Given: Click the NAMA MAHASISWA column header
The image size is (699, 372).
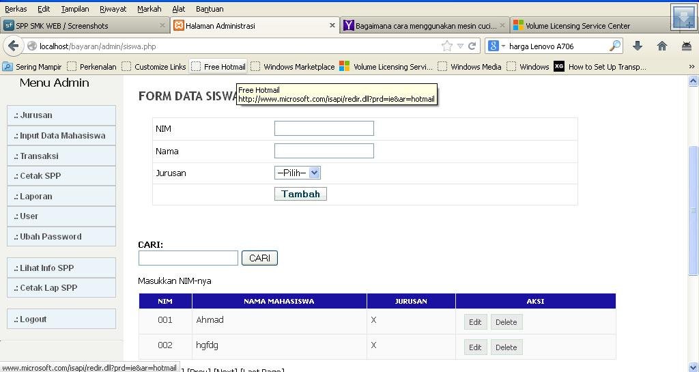Looking at the screenshot, I should (279, 301).
